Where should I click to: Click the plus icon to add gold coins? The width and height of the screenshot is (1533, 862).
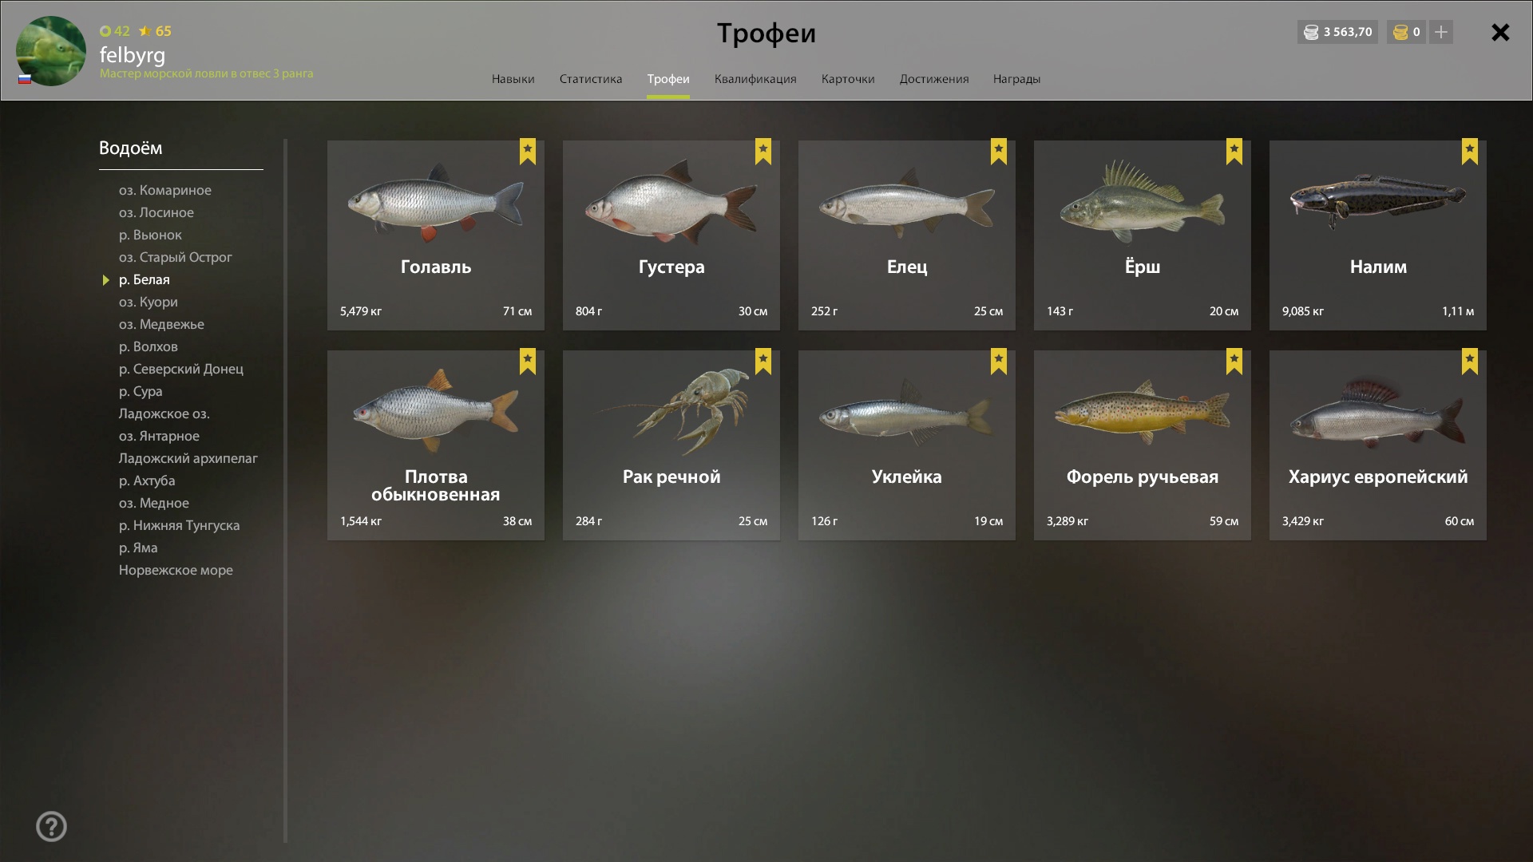tap(1441, 32)
